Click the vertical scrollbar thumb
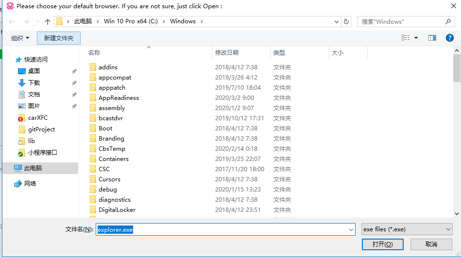Viewport: 461px width, 257px height. point(457,68)
